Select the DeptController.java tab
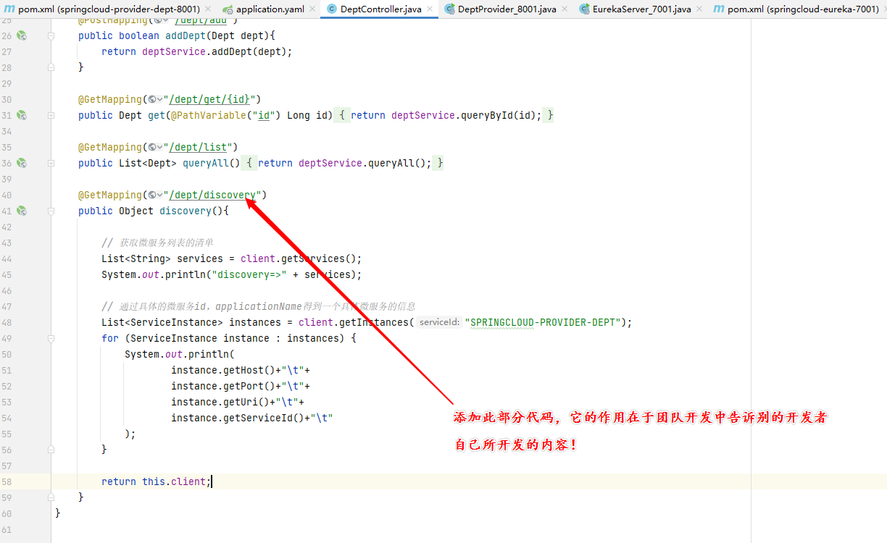887x543 pixels. click(380, 9)
